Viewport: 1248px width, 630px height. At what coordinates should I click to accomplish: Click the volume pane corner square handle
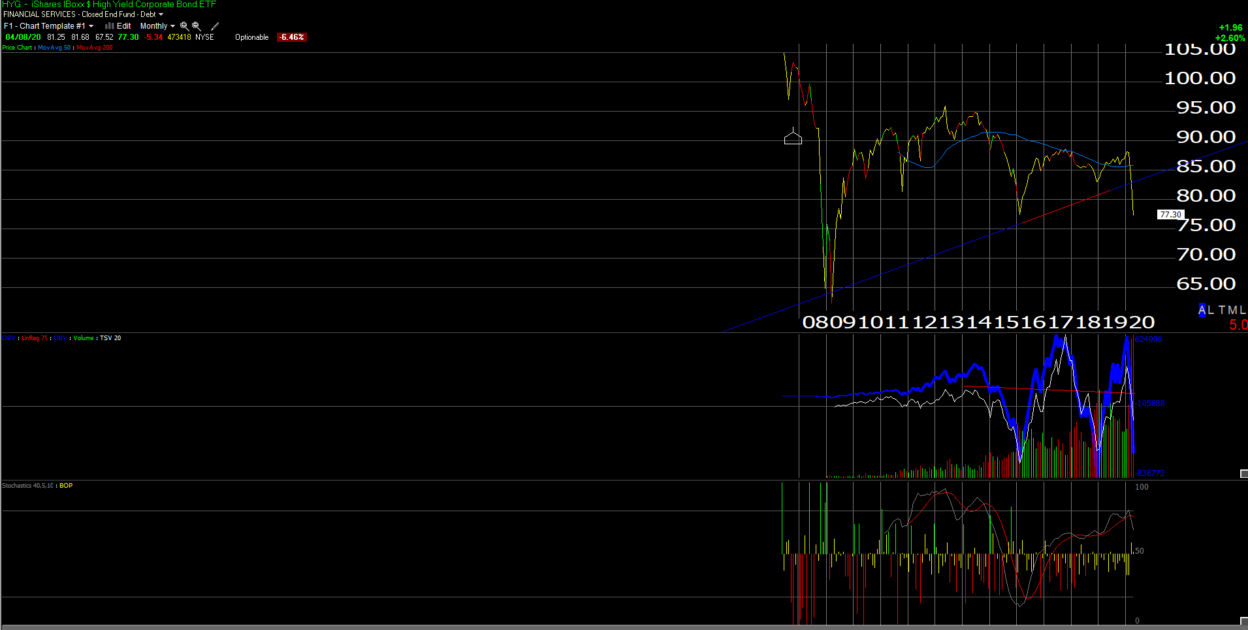point(1244,473)
